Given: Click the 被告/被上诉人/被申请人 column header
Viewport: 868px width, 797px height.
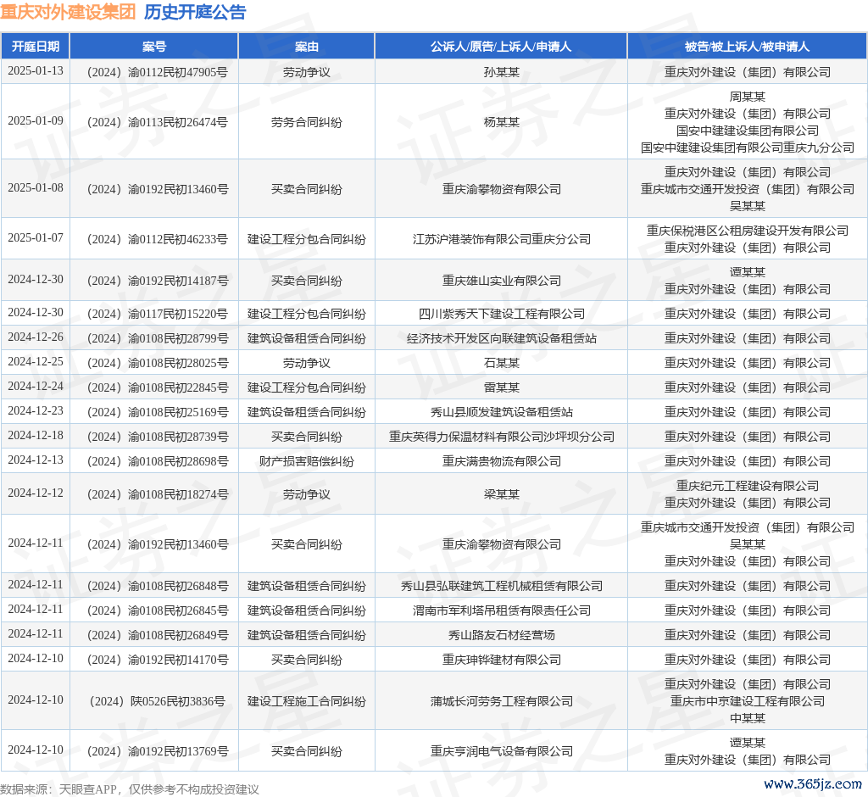Looking at the screenshot, I should tap(748, 47).
